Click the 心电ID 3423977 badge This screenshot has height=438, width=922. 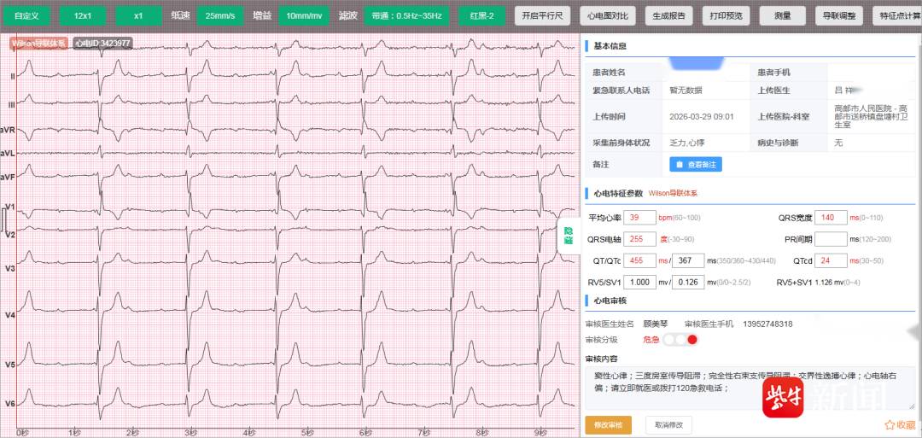[x=102, y=42]
